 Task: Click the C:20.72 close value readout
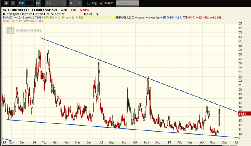tap(59, 14)
